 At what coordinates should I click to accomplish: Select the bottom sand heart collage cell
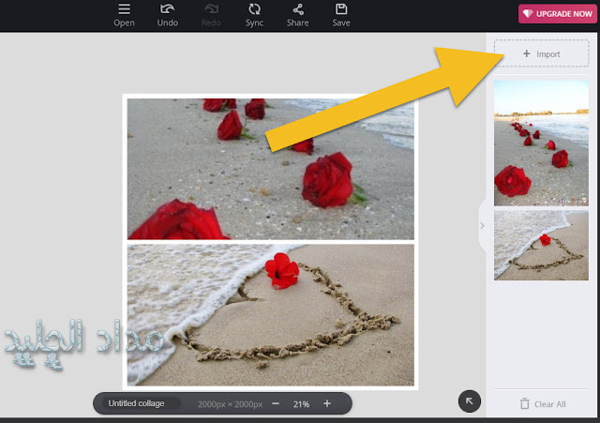click(x=271, y=314)
